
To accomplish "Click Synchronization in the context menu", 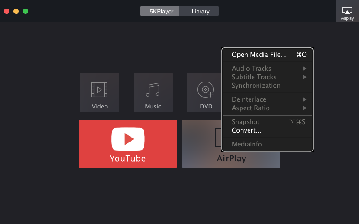I will click(256, 86).
